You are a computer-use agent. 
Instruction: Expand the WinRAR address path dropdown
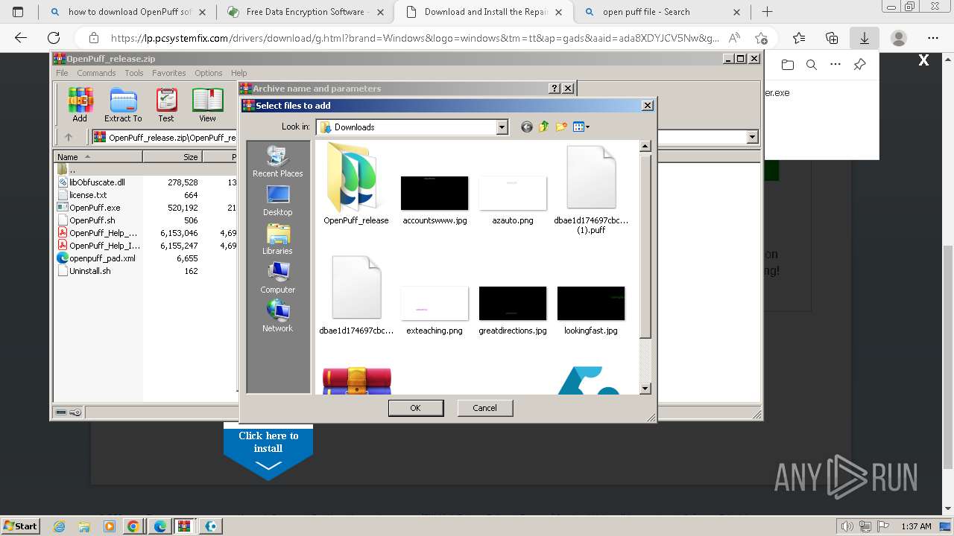(752, 137)
